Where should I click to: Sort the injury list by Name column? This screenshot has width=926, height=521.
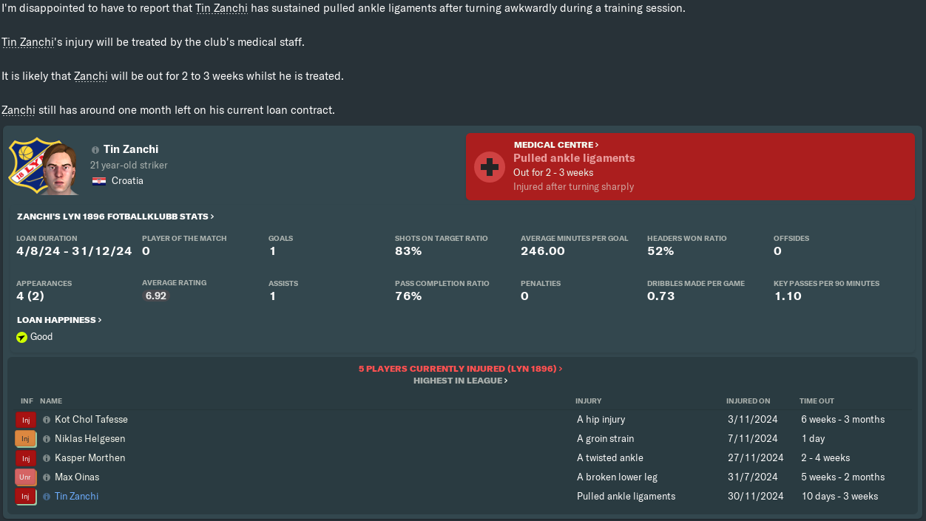[x=51, y=401]
